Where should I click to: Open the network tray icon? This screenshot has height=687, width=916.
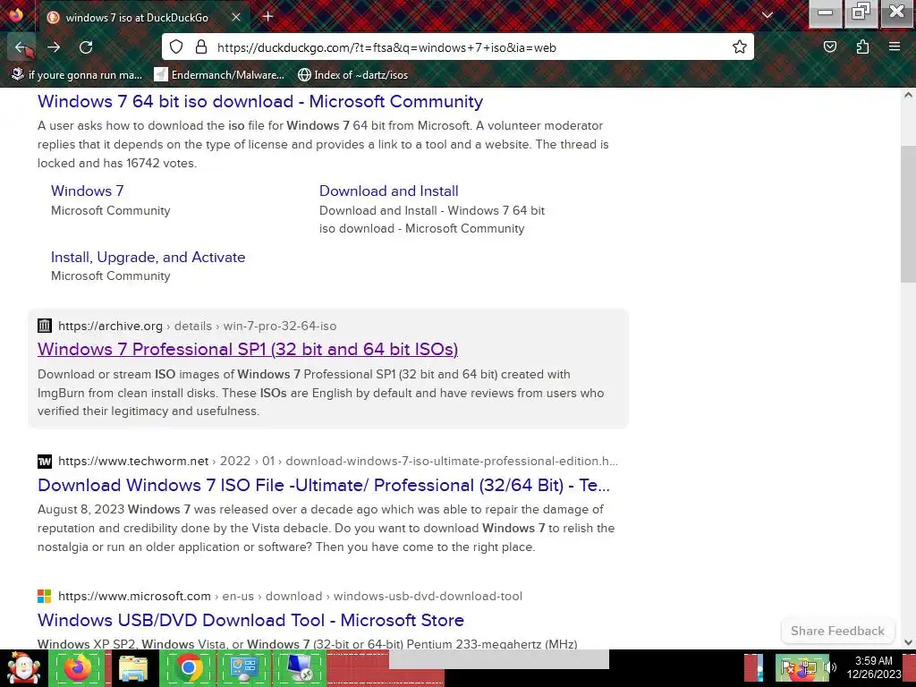coord(810,667)
